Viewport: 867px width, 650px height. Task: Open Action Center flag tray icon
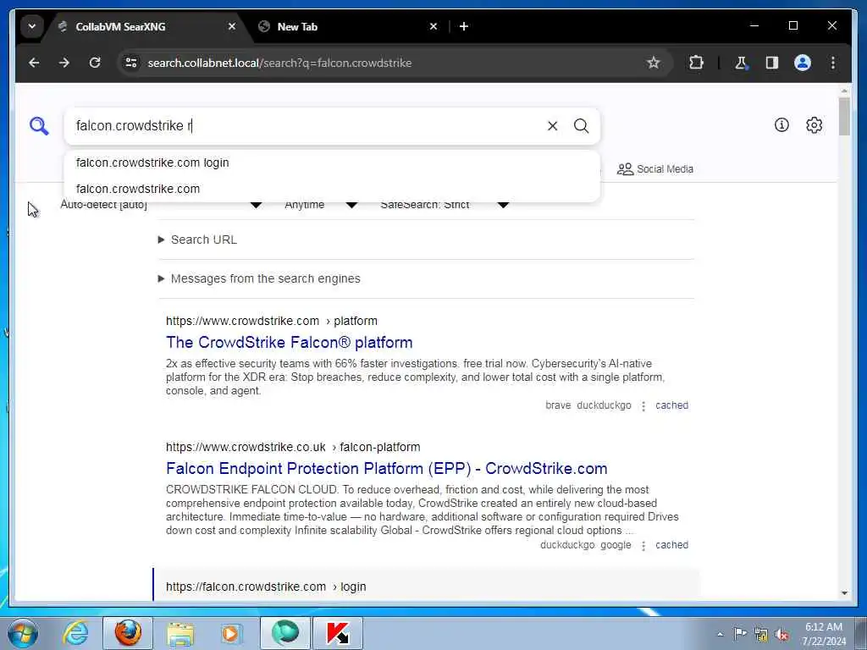coord(739,633)
